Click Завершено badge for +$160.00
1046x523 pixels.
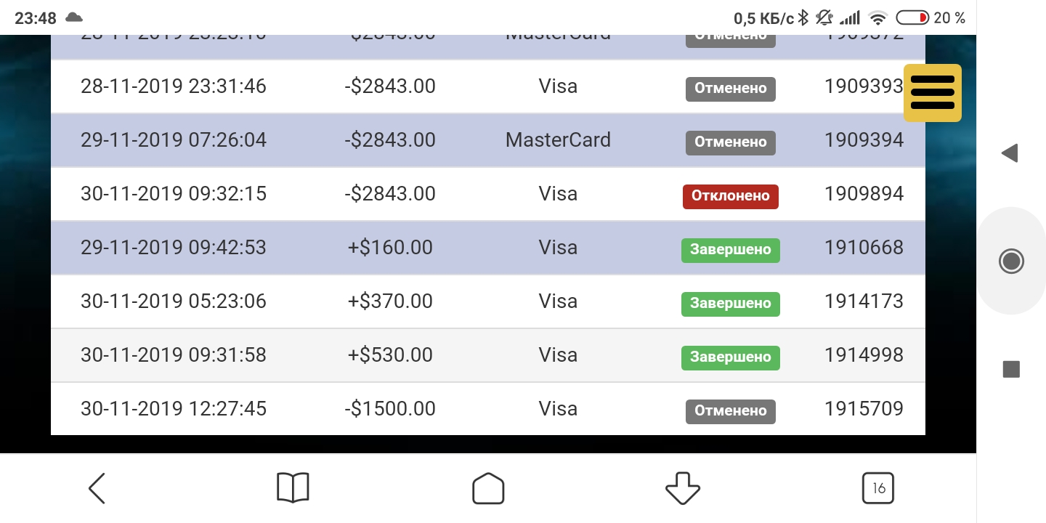pos(730,250)
